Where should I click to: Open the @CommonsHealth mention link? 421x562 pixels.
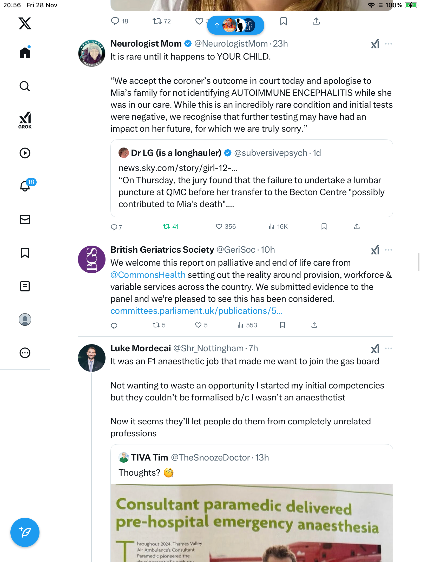(x=148, y=275)
